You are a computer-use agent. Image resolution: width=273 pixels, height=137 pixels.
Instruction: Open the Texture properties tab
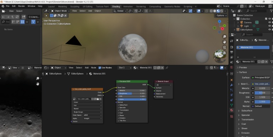click(231, 116)
